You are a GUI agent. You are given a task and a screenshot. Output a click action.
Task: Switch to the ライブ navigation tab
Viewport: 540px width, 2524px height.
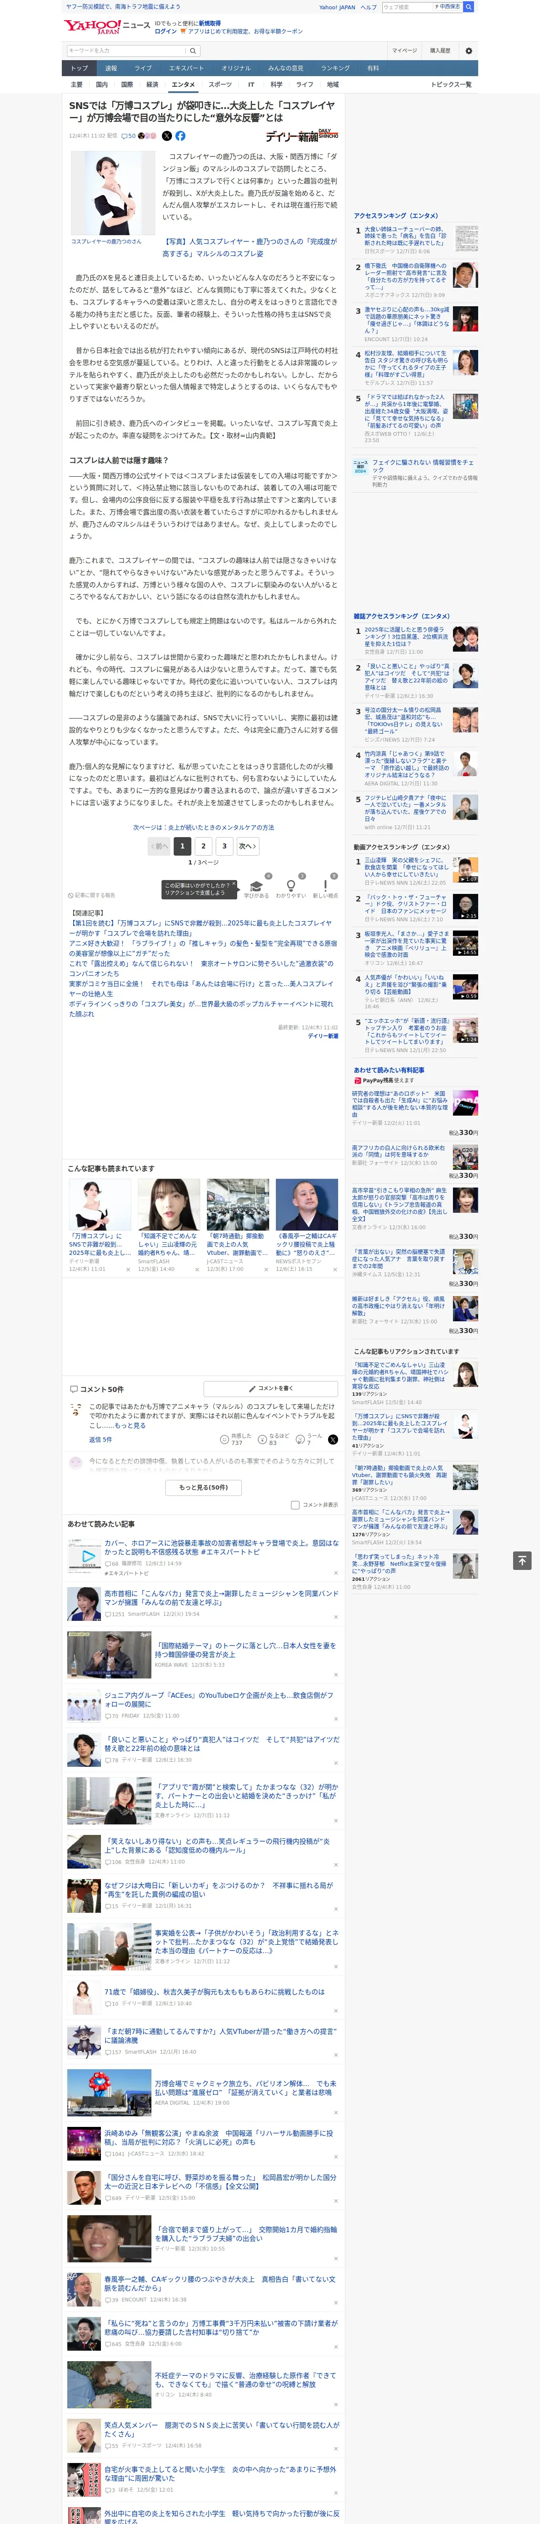[x=143, y=69]
